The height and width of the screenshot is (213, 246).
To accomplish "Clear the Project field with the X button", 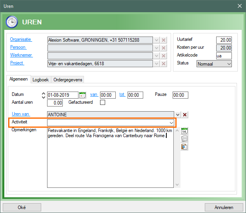I will pyautogui.click(x=164, y=64).
